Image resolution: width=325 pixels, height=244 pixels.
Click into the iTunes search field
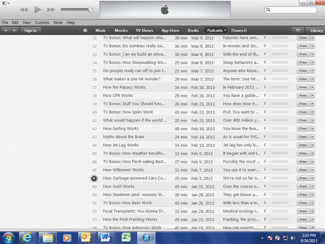pos(290,10)
